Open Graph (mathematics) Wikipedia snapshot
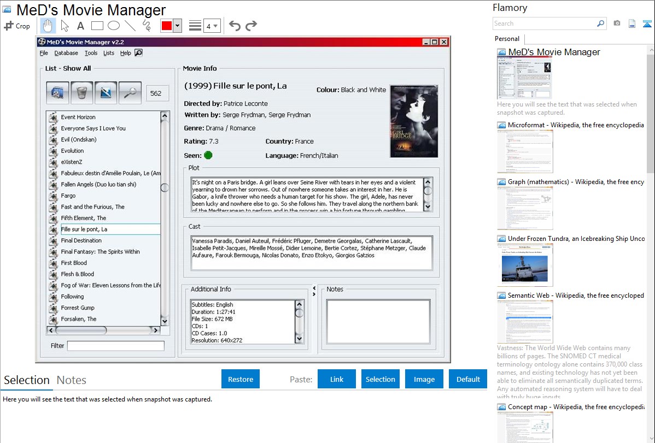 point(576,182)
